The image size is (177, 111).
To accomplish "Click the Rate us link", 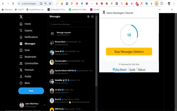I will (x=142, y=69).
